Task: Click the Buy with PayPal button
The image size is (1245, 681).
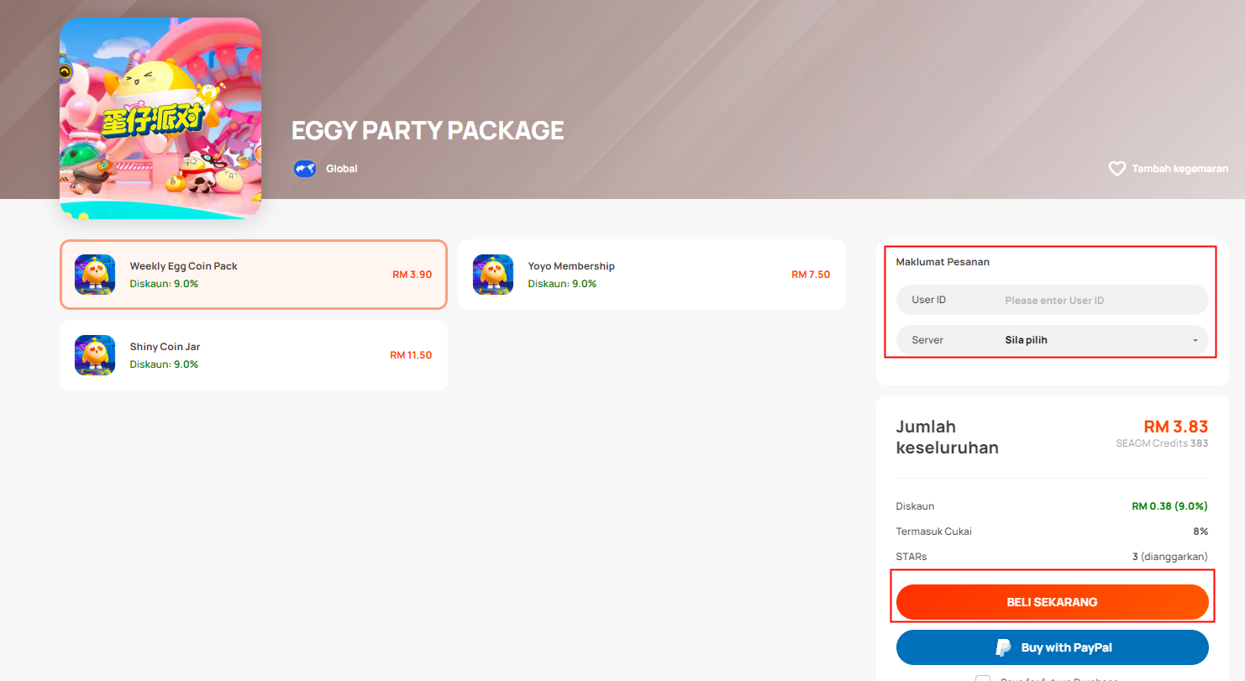Action: click(x=1053, y=647)
